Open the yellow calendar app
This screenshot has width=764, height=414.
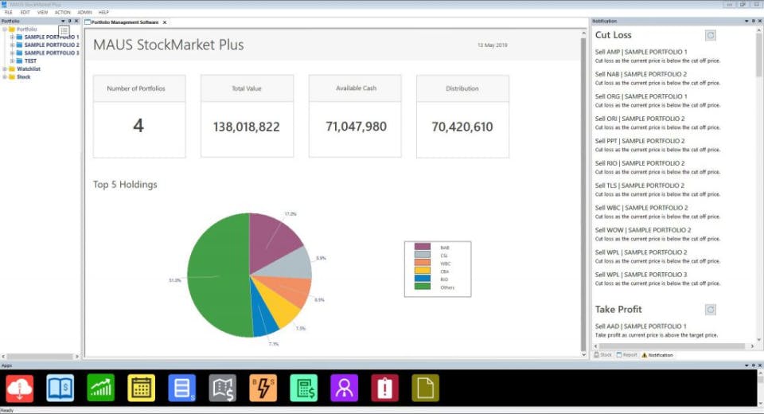point(142,389)
